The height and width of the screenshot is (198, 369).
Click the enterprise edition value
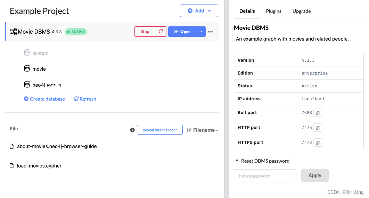coord(315,73)
